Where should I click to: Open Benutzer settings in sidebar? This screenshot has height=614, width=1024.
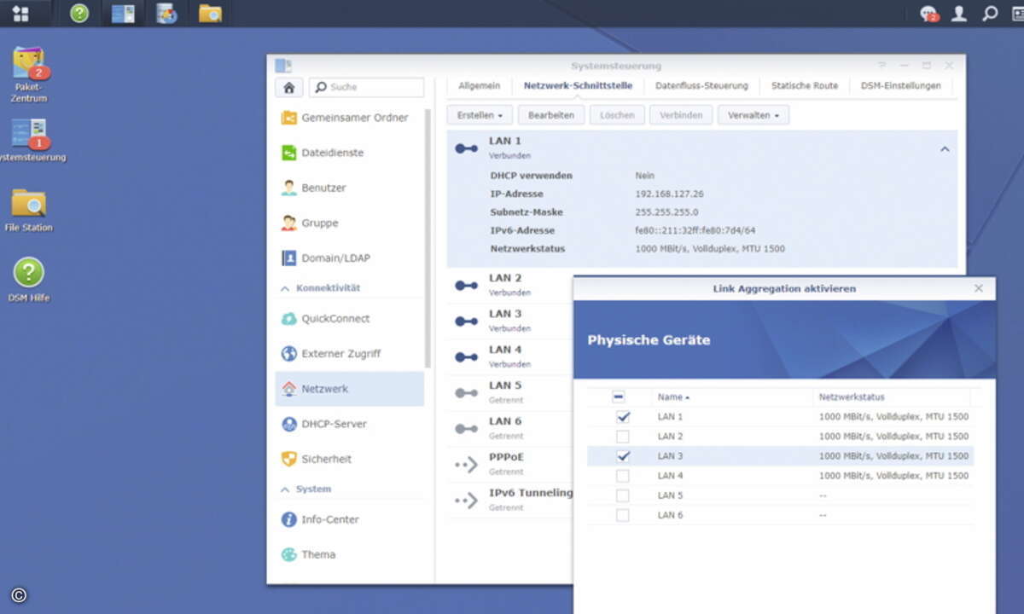tap(349, 188)
